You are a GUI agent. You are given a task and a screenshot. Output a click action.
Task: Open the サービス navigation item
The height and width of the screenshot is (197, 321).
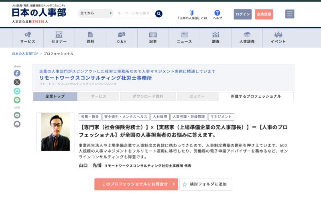coord(28,38)
